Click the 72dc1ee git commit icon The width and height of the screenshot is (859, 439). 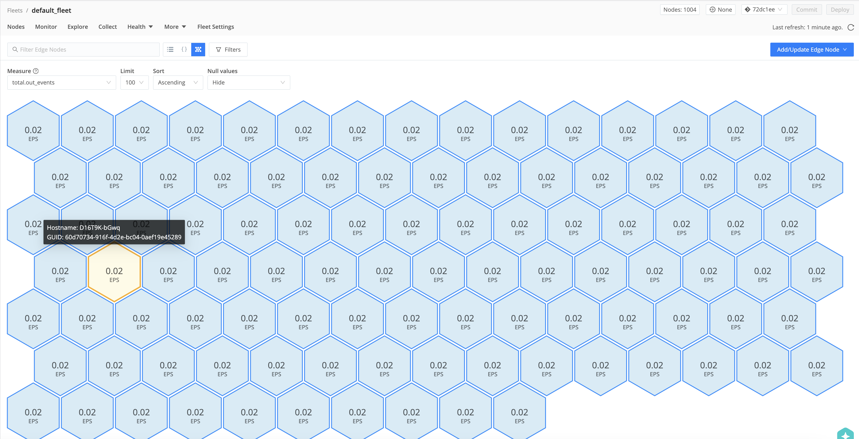coord(747,9)
